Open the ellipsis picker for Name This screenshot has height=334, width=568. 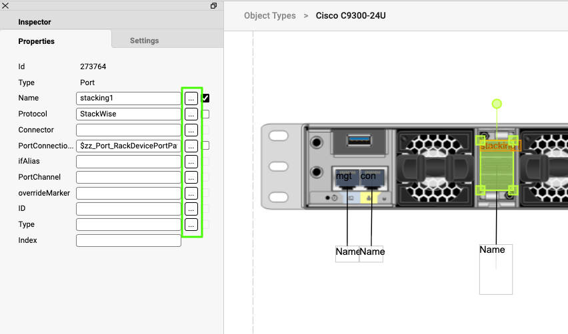pos(191,98)
